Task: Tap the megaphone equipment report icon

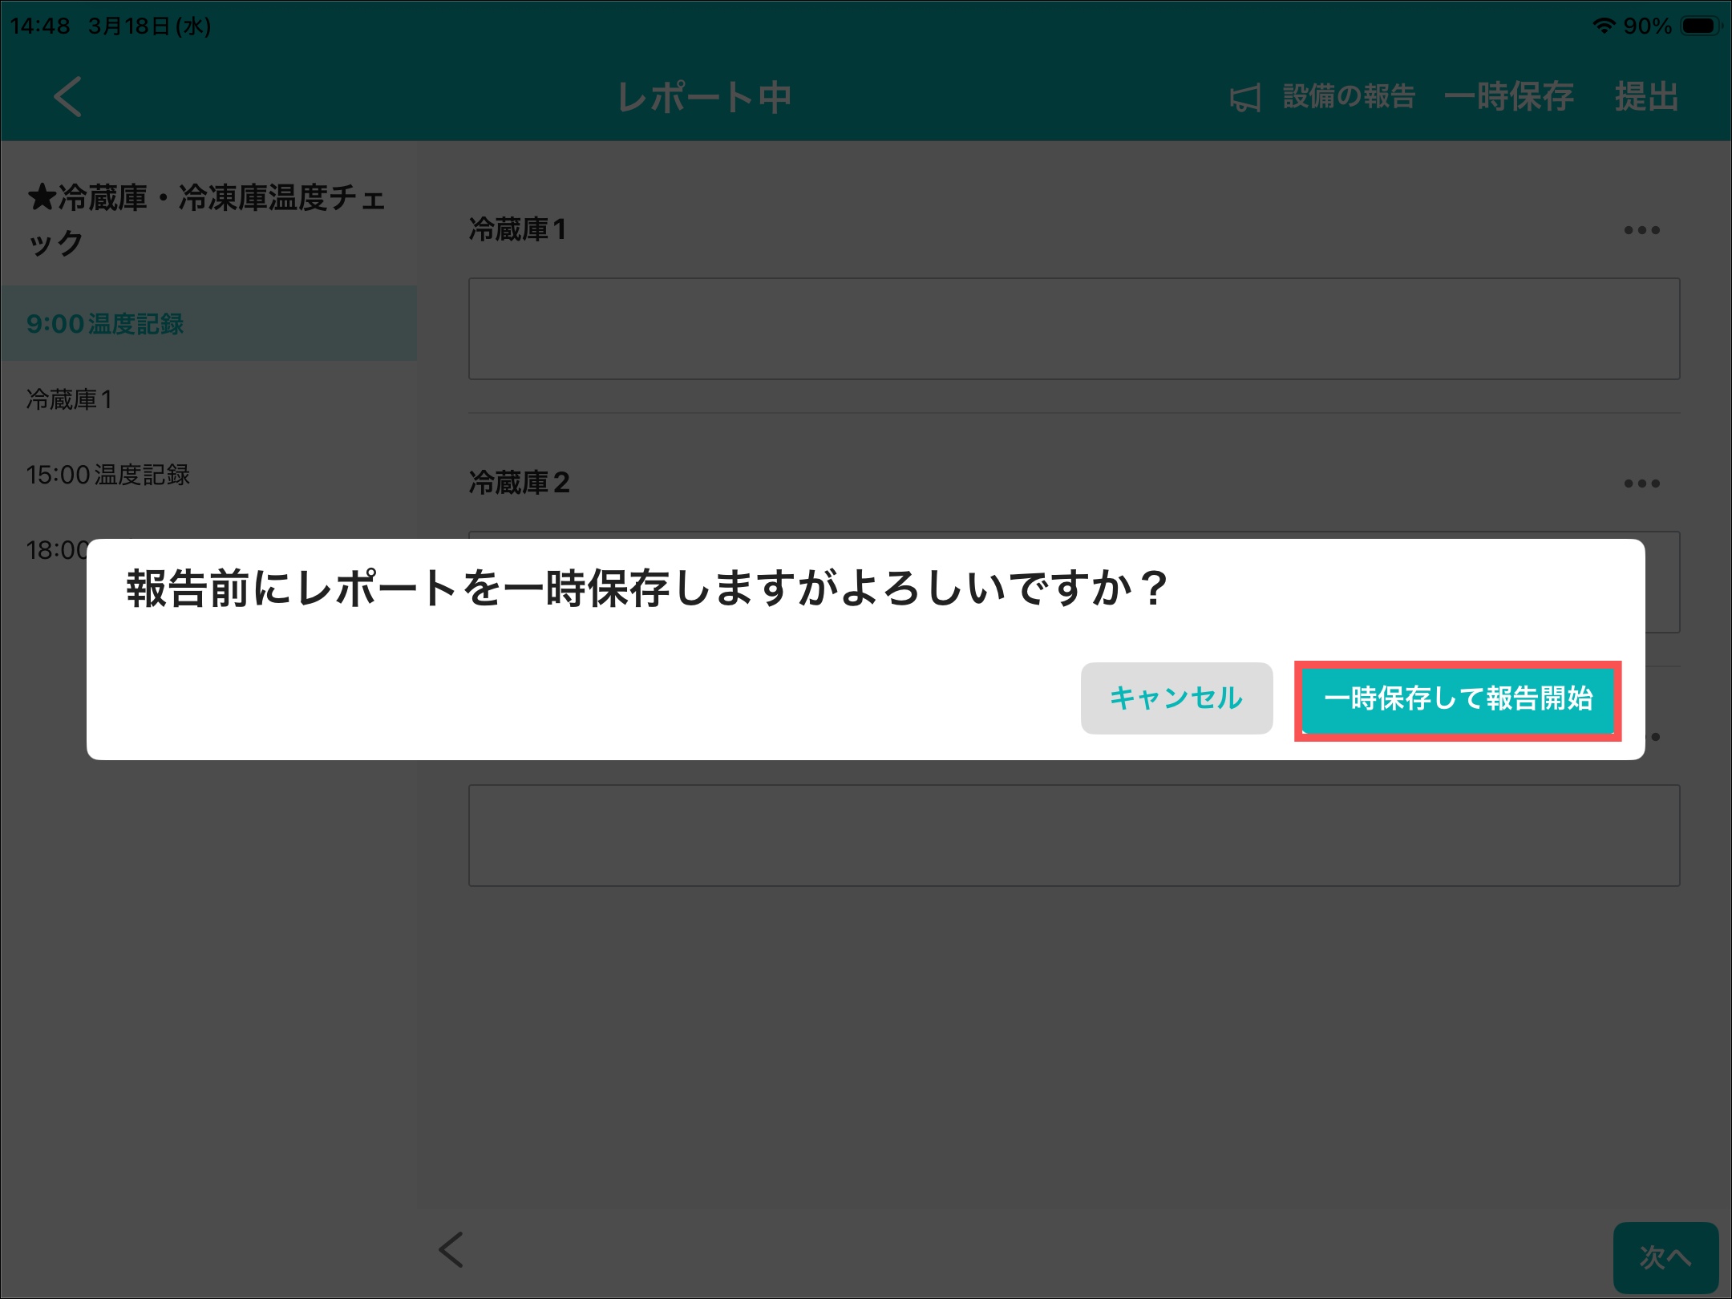Action: point(1245,98)
